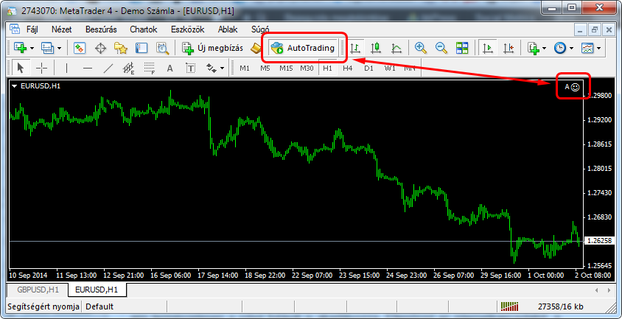Open a new chart with the green-plus icon

click(x=20, y=48)
